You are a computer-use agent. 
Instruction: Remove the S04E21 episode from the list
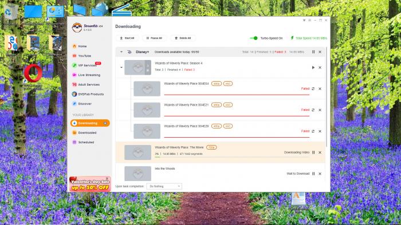pyautogui.click(x=320, y=110)
